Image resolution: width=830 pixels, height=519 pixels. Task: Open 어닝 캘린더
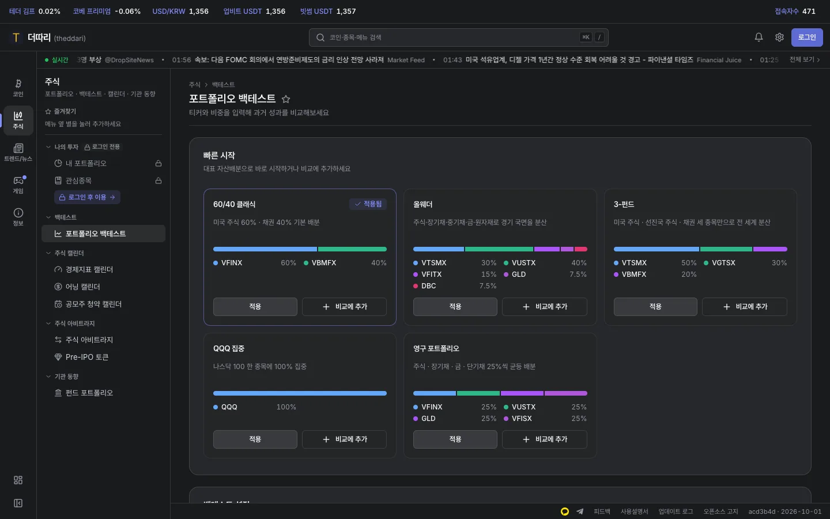tap(104, 287)
